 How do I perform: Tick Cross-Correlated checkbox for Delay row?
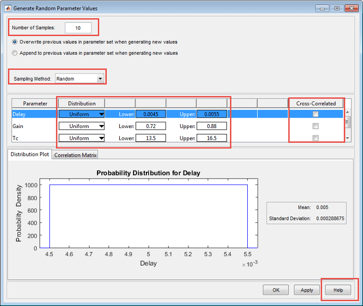(x=316, y=114)
